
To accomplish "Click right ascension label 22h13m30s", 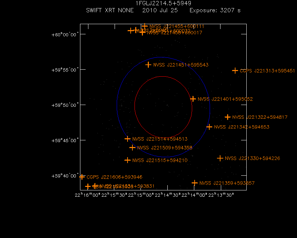I will (221, 195).
